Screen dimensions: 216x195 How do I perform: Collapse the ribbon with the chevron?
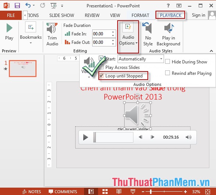(211, 51)
